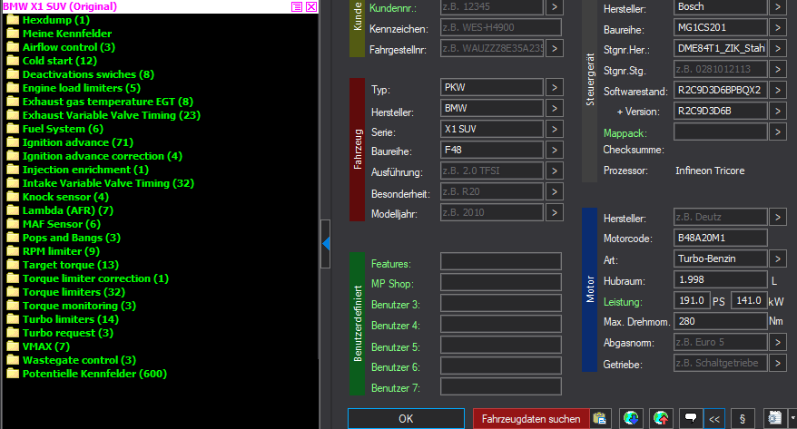
Task: Expand the Fahrgestellnr. selection arrow
Action: click(555, 48)
